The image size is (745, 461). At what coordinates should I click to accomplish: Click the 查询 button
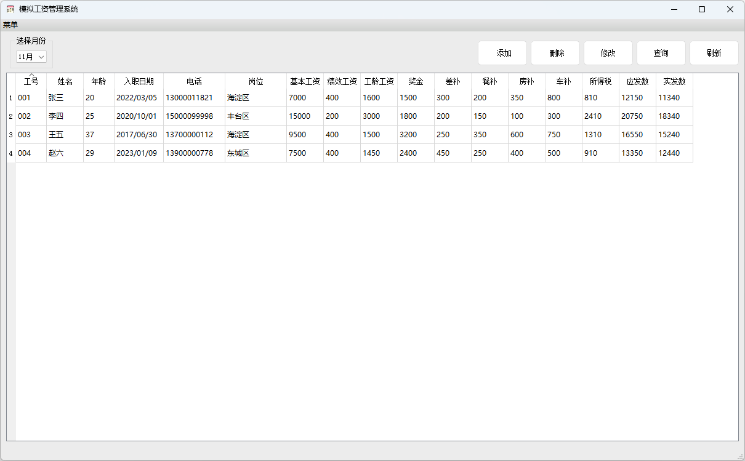[661, 53]
